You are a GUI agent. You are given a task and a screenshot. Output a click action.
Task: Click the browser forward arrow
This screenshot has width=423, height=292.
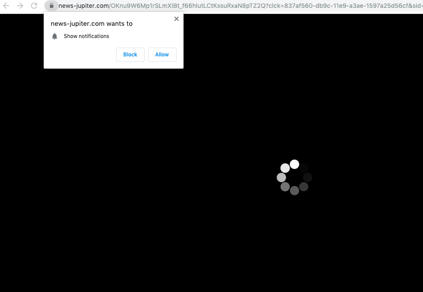click(20, 6)
